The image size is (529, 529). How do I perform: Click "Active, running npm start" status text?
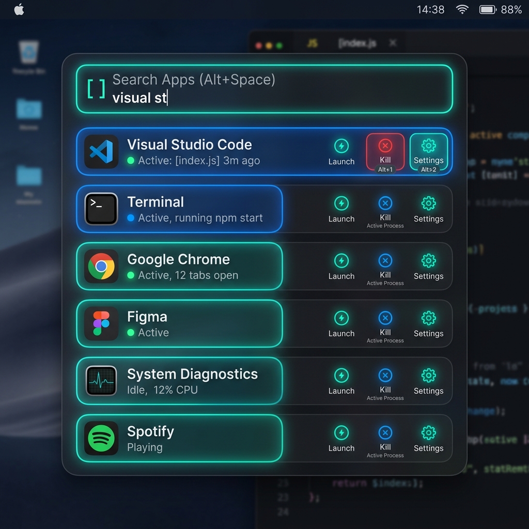(x=200, y=218)
